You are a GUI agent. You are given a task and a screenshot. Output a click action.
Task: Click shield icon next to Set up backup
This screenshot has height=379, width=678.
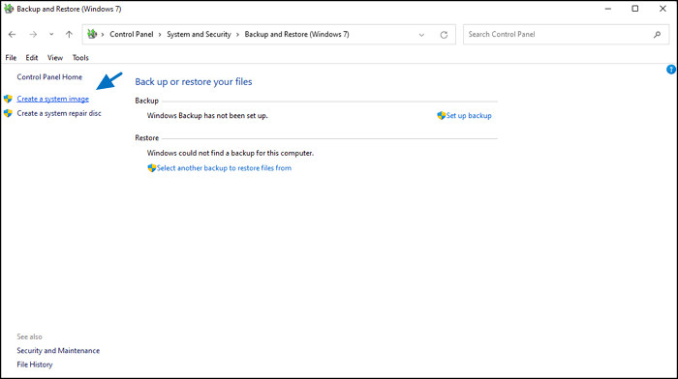[x=441, y=116]
